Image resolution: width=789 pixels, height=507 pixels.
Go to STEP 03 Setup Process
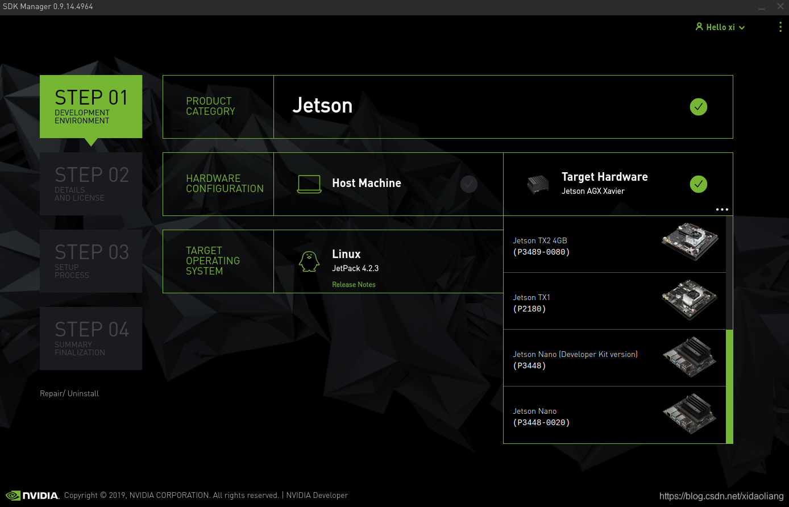[x=91, y=261]
